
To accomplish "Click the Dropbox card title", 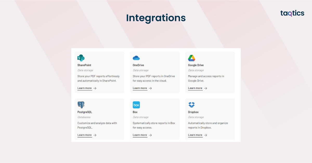I will tap(193, 112).
